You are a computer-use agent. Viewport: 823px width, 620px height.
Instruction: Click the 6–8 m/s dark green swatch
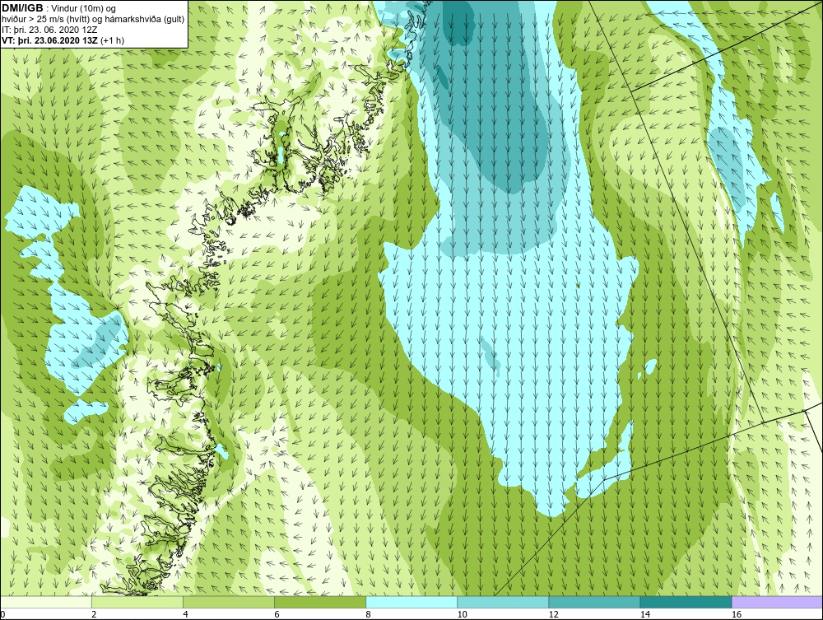coord(320,602)
